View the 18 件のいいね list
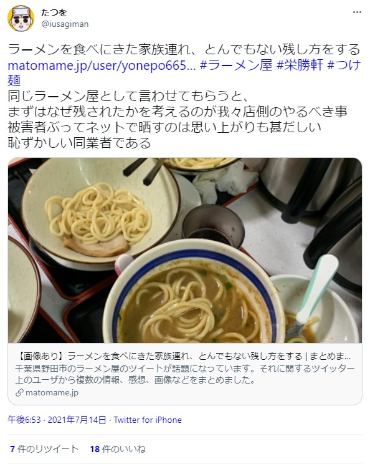 click(x=118, y=449)
